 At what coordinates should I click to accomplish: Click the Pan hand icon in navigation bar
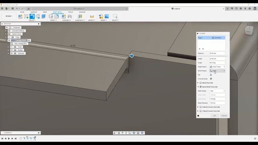(123, 133)
